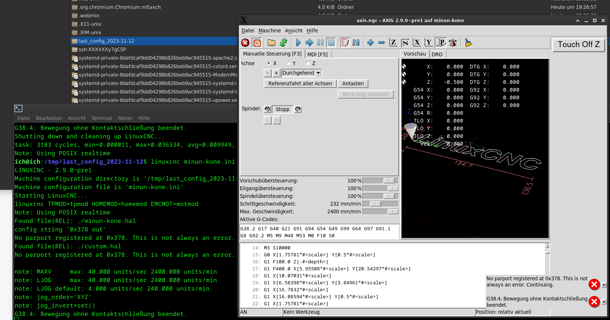Switch preview to Z top view
610x320 pixels.
pyautogui.click(x=393, y=43)
